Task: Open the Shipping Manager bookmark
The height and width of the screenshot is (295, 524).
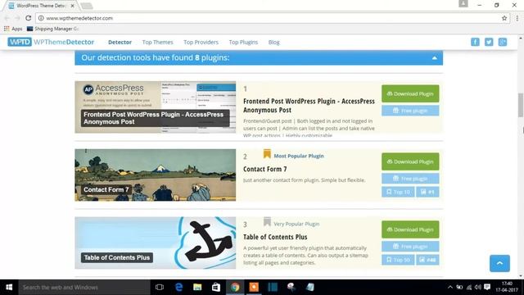Action: click(52, 29)
